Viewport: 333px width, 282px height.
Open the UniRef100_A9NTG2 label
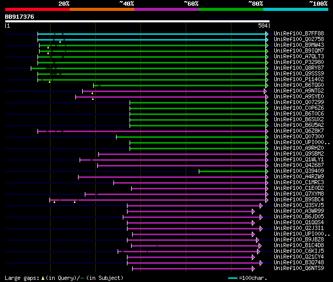point(299,91)
